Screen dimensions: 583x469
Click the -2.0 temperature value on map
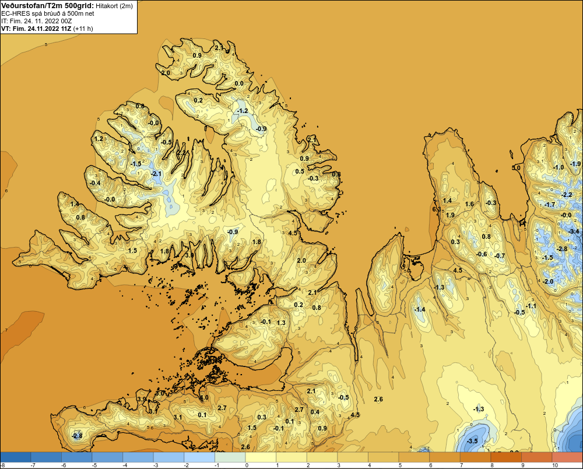pos(549,281)
